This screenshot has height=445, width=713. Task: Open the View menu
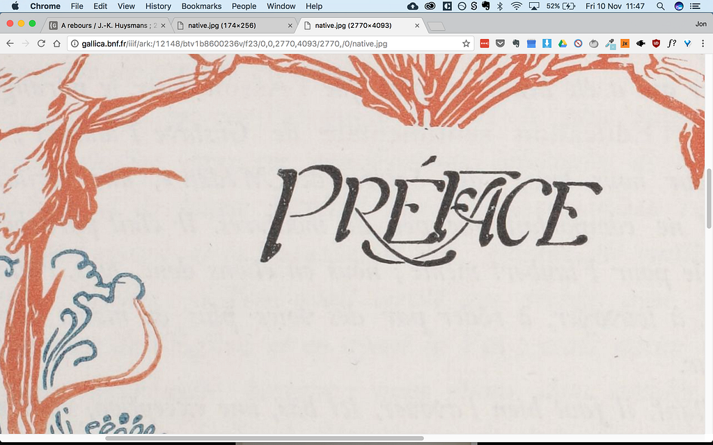(x=126, y=6)
